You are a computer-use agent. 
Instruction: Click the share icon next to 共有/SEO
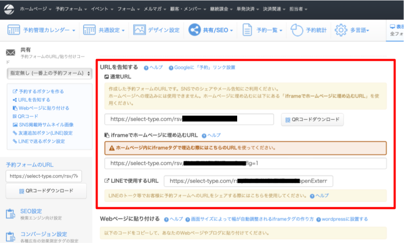(194, 30)
